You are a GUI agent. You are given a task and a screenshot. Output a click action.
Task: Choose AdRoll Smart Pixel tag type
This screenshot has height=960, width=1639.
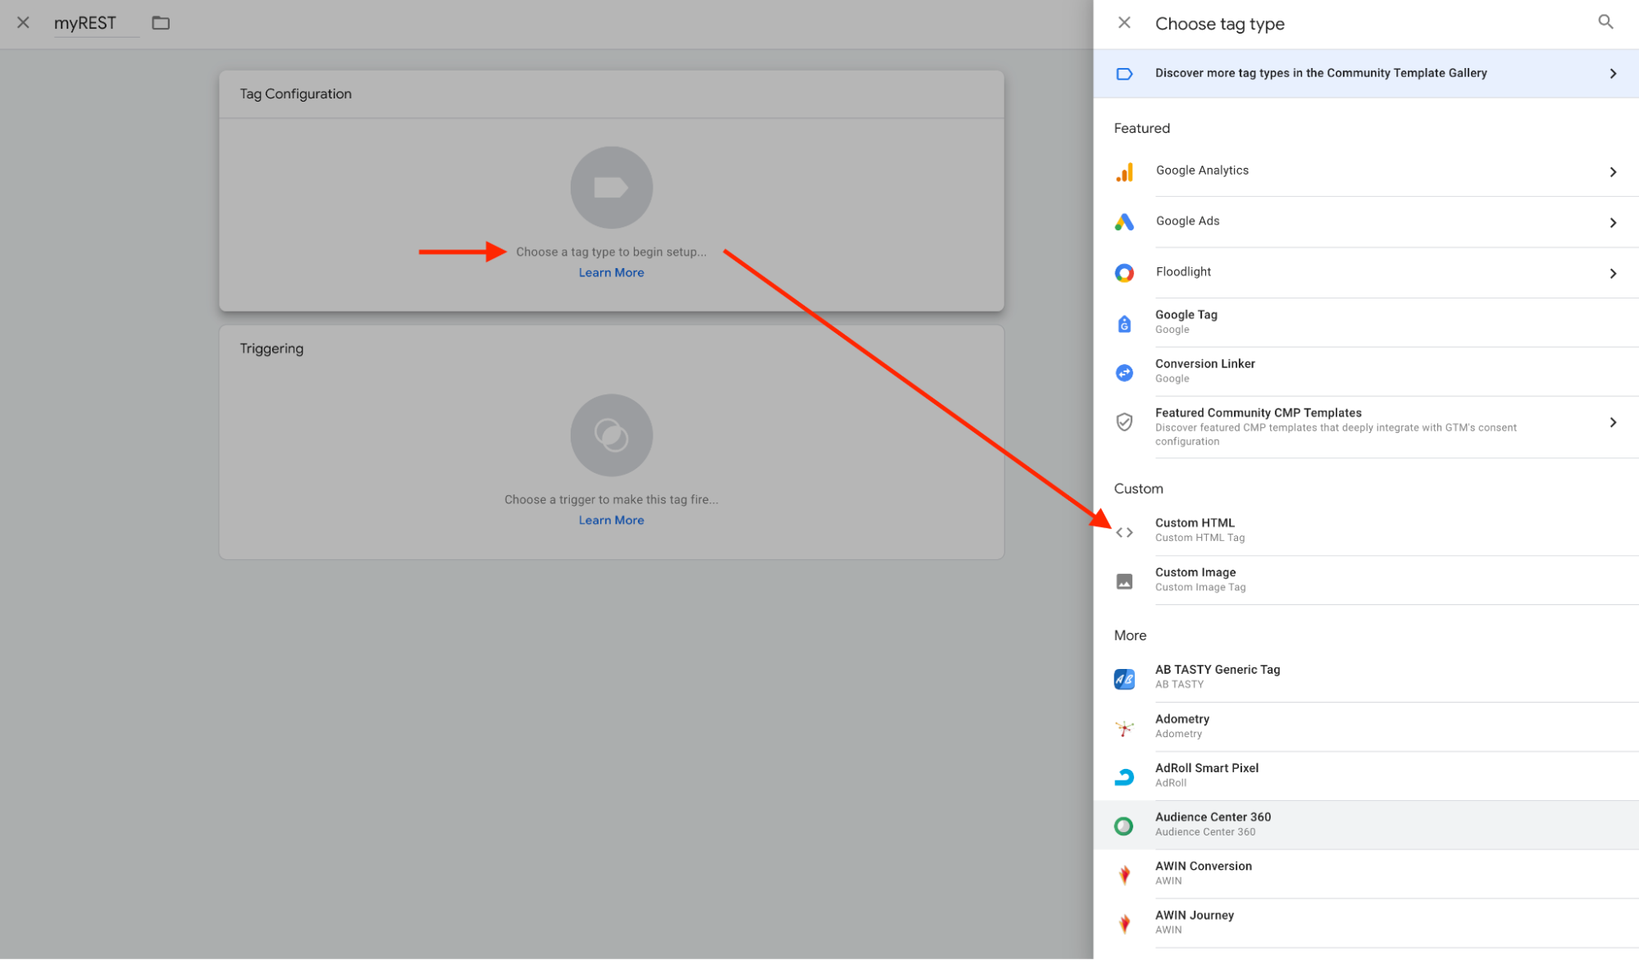click(x=1206, y=775)
